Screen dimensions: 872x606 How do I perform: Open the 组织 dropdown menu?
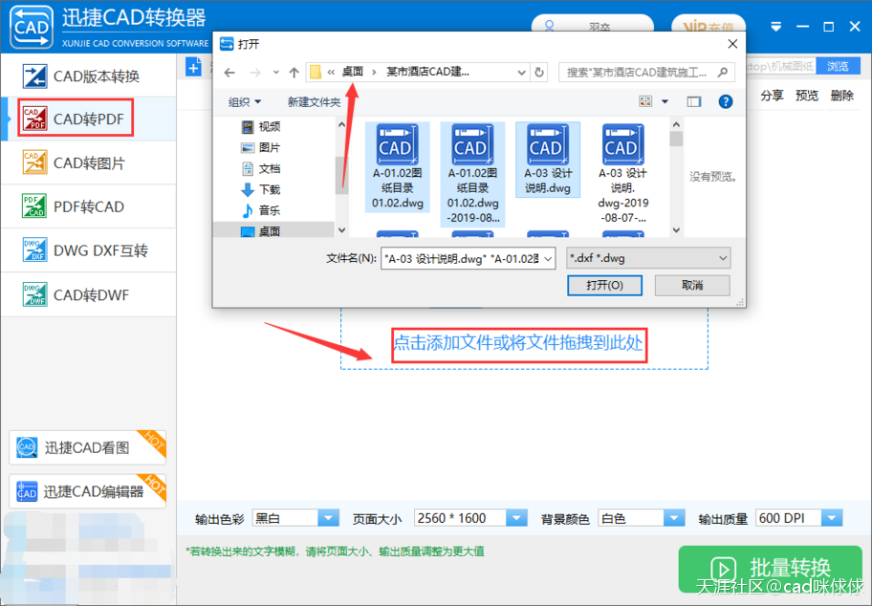point(244,102)
